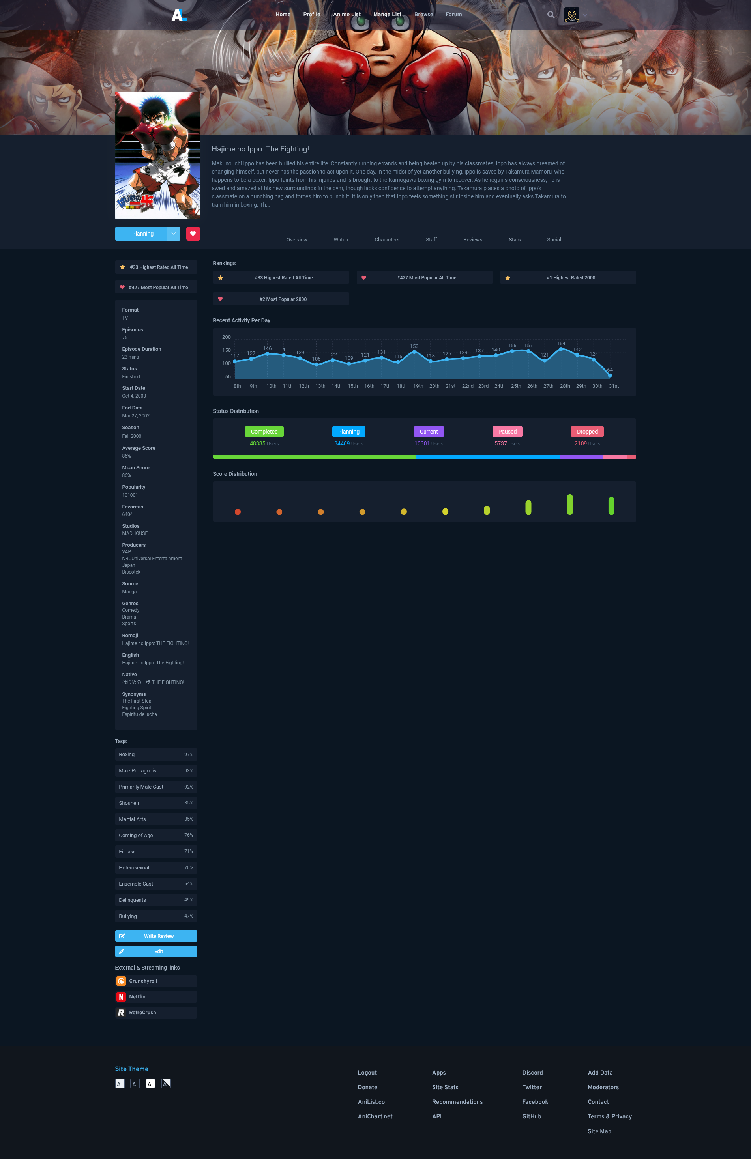751x1159 pixels.
Task: Switch to the Social tab
Action: tap(554, 239)
